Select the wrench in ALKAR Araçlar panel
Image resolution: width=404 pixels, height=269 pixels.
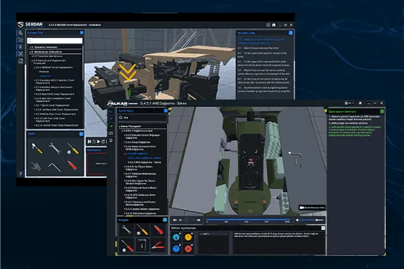126,230
